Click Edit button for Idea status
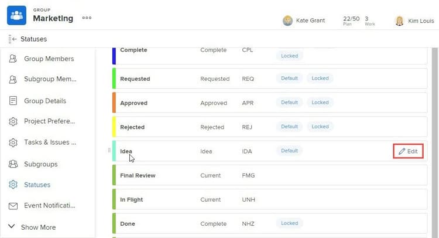This screenshot has width=439, height=238. point(408,151)
